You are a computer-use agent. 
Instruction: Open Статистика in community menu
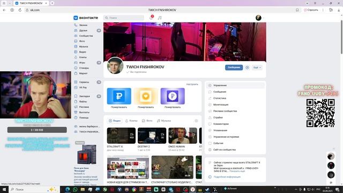coord(235,98)
